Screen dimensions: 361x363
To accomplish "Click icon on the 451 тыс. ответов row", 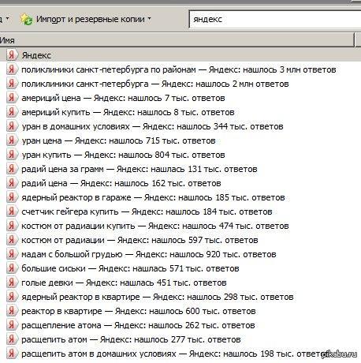I will click(x=12, y=283).
